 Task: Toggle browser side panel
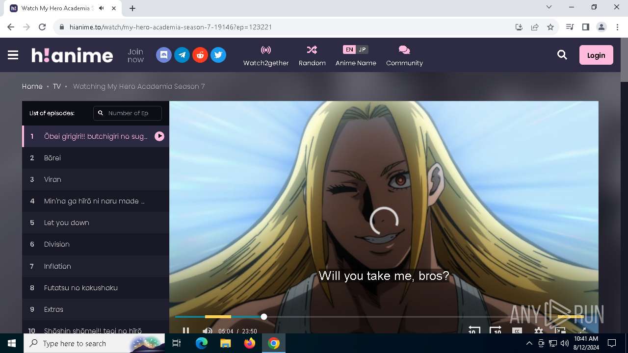click(x=585, y=27)
